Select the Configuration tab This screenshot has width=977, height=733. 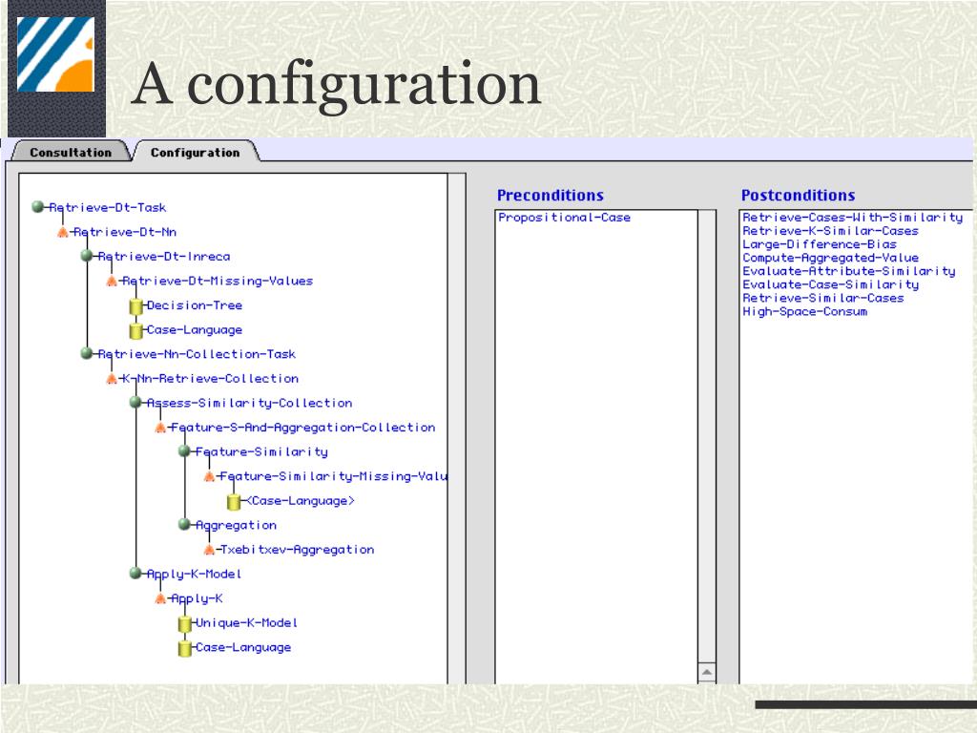point(195,152)
